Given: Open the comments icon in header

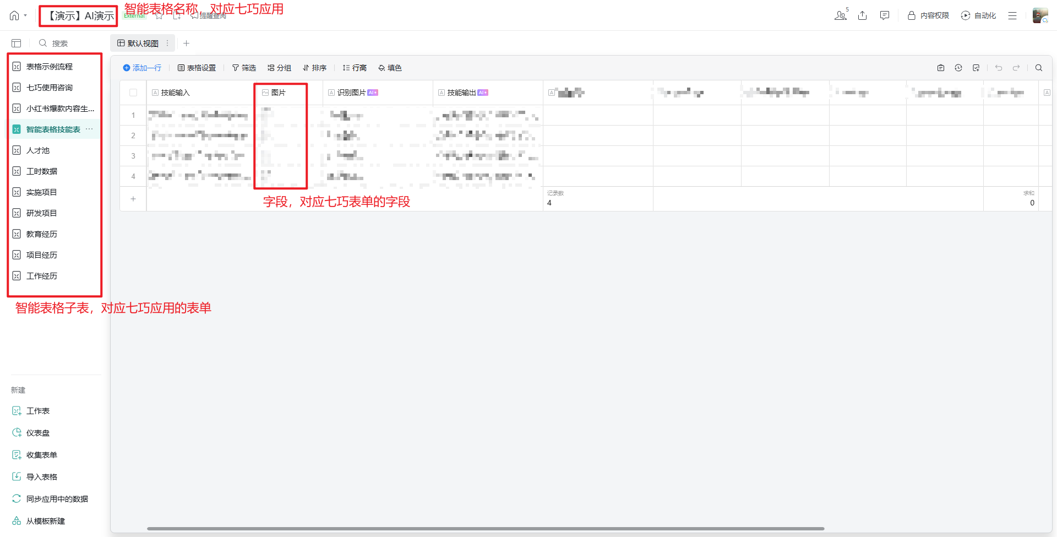Looking at the screenshot, I should click(885, 15).
